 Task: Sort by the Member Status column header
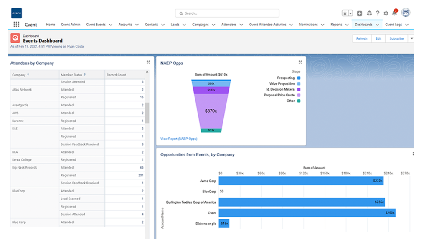click(x=82, y=75)
